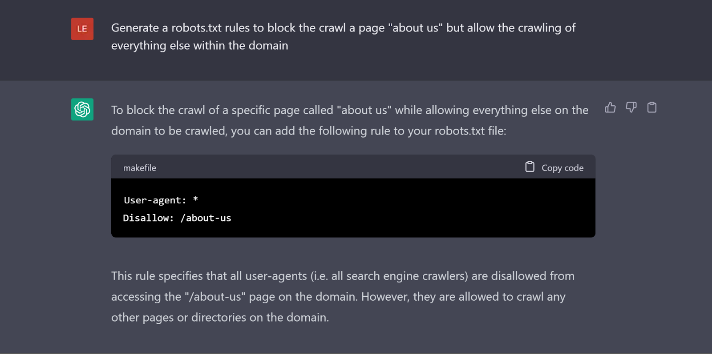Click the paragraph starting 'This rule specifies'
The image size is (712, 354).
click(343, 276)
